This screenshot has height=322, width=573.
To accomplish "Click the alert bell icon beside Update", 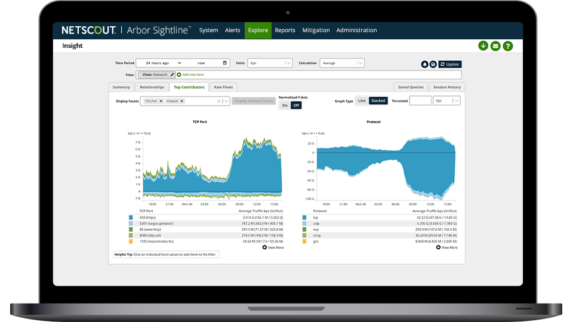I will tap(425, 64).
